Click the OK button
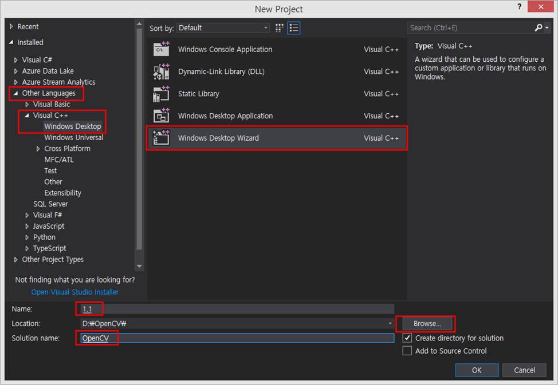The image size is (558, 385). [x=477, y=370]
